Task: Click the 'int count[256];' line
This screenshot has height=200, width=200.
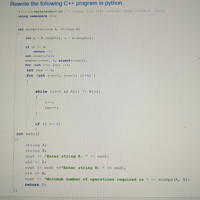Action: click(40, 56)
